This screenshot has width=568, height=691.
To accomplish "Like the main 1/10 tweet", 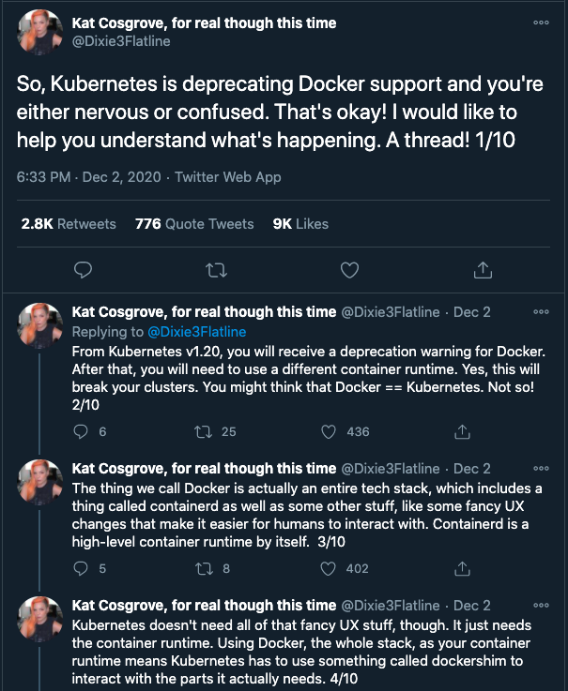I will coord(349,270).
